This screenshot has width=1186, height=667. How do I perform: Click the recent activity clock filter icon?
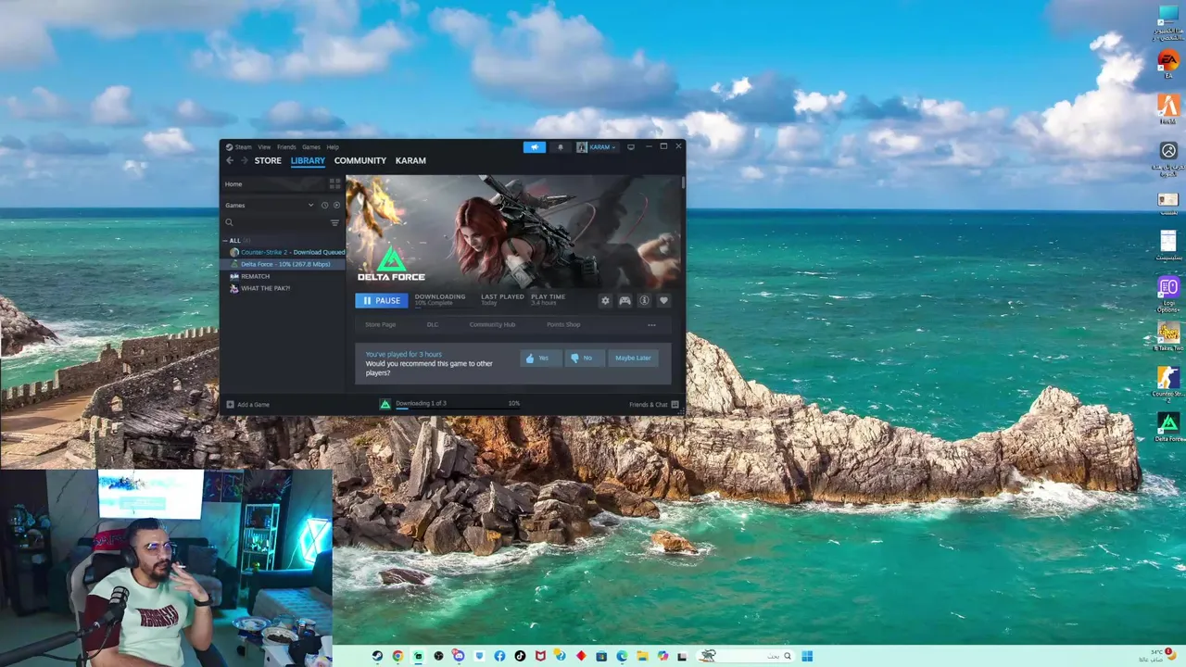point(324,205)
